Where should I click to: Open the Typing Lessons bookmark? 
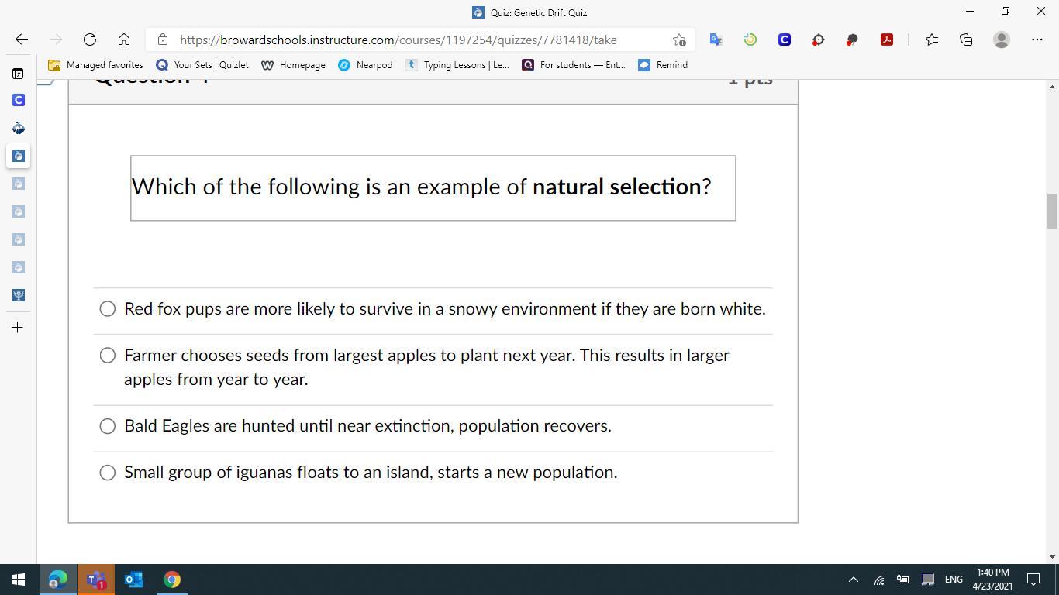(457, 65)
